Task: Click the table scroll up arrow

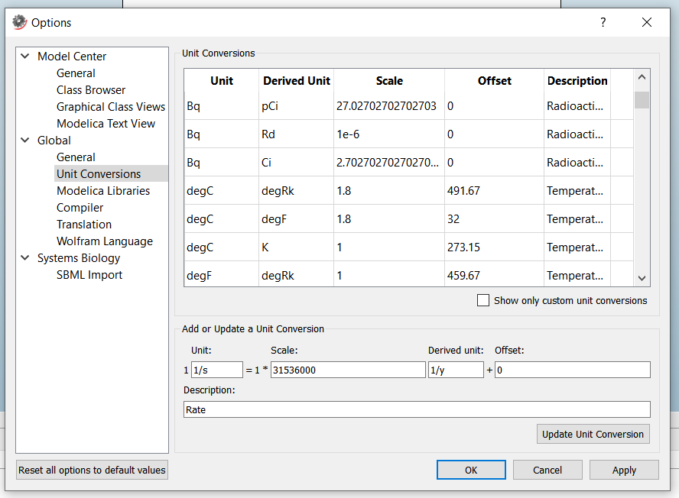Action: click(642, 77)
